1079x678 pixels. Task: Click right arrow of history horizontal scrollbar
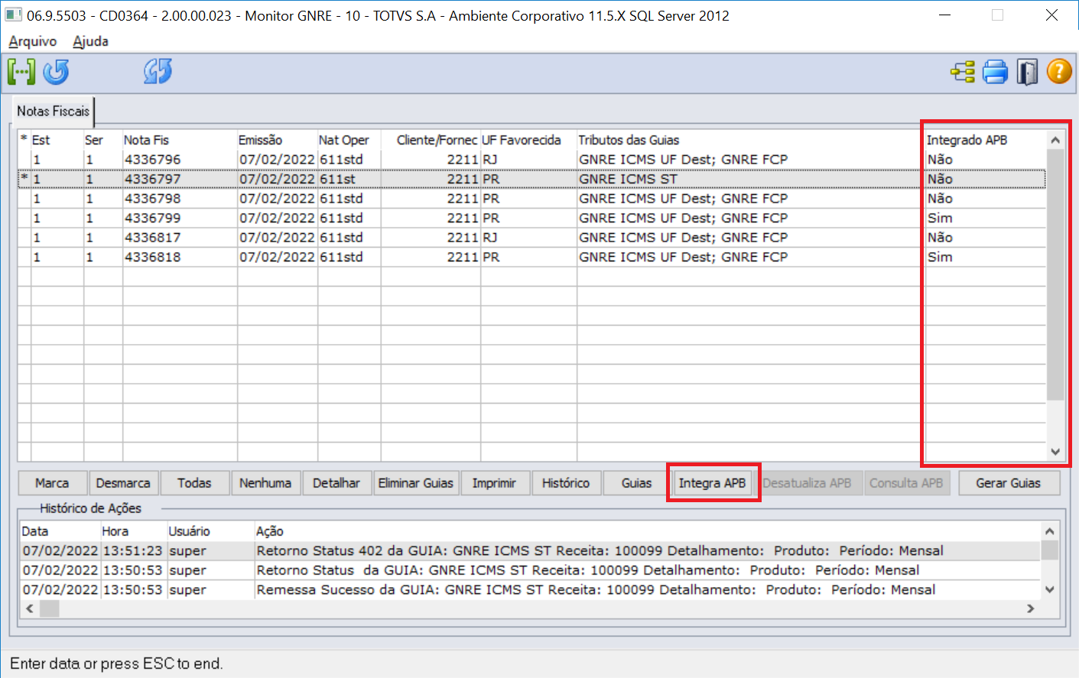click(1030, 608)
